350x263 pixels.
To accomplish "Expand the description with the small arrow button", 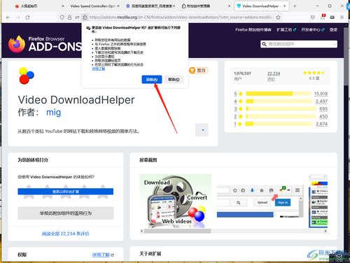I will pyautogui.click(x=202, y=130).
